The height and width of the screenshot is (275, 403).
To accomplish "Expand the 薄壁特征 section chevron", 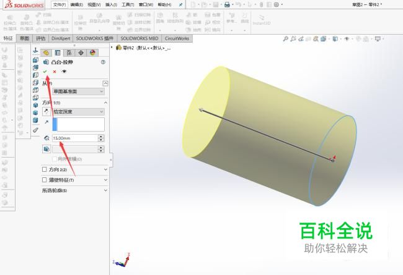I will pos(105,180).
